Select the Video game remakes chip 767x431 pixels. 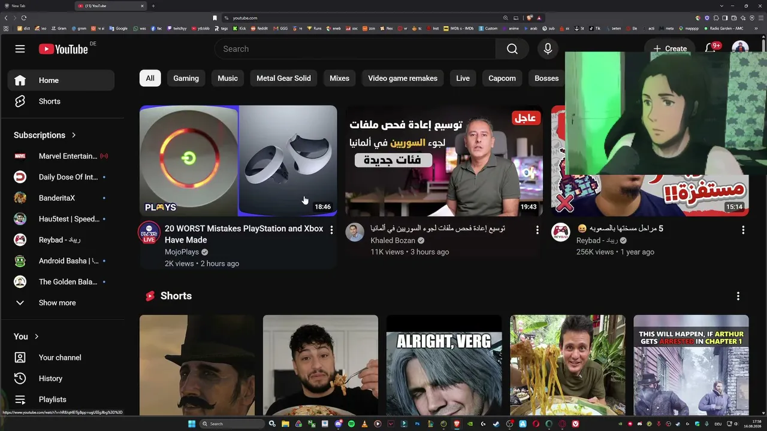[x=403, y=78]
